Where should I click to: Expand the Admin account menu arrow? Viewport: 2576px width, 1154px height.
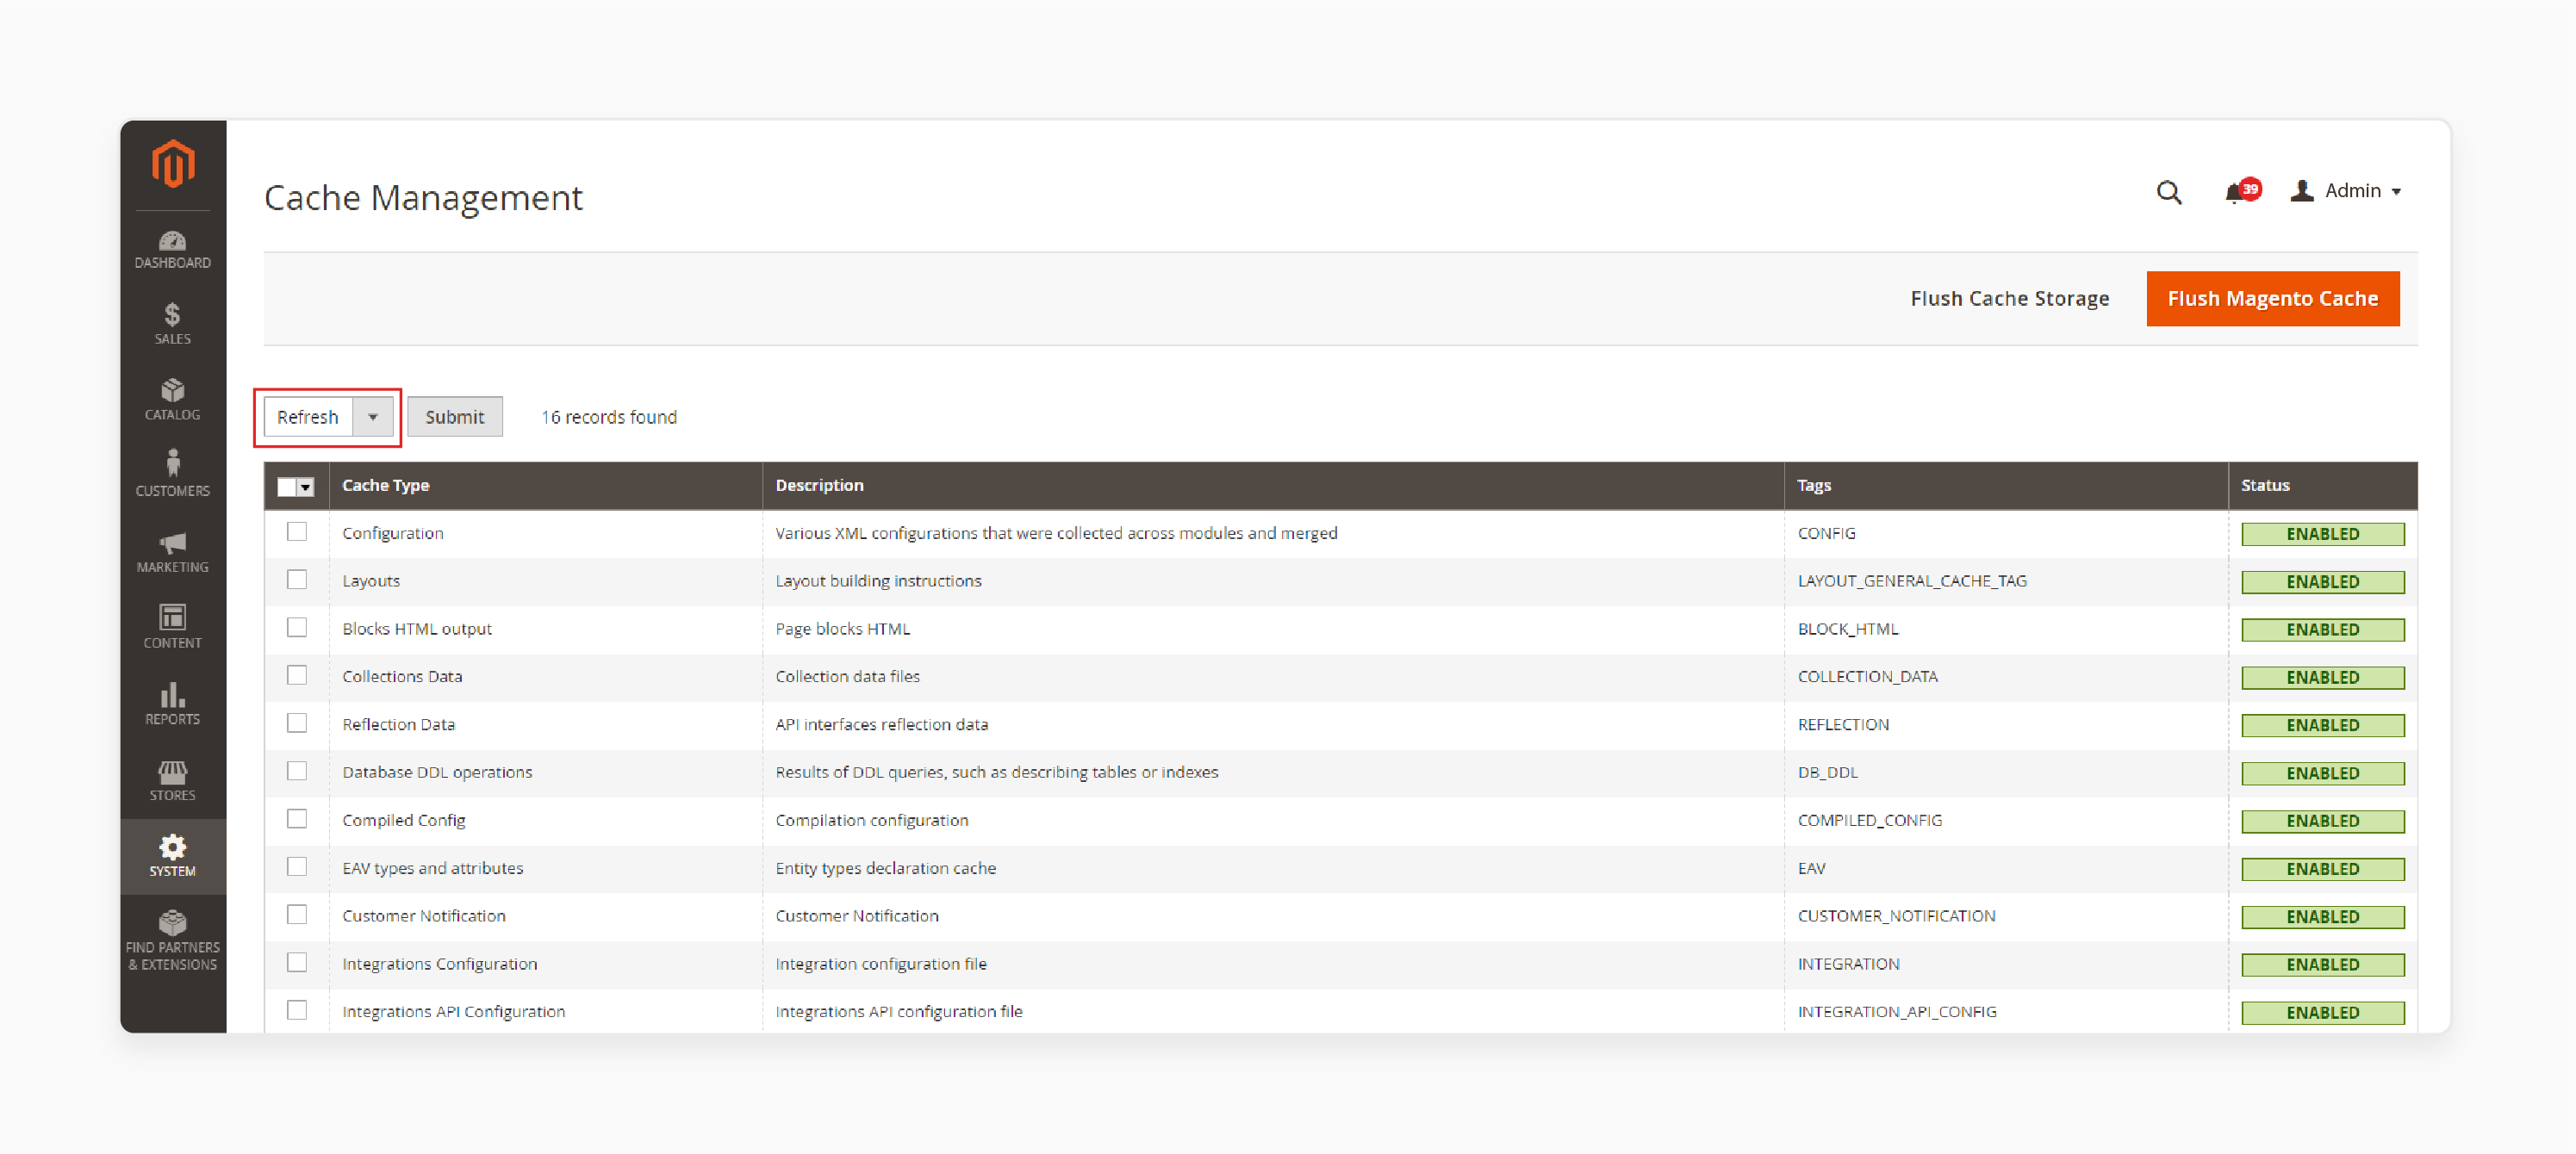click(x=2396, y=192)
